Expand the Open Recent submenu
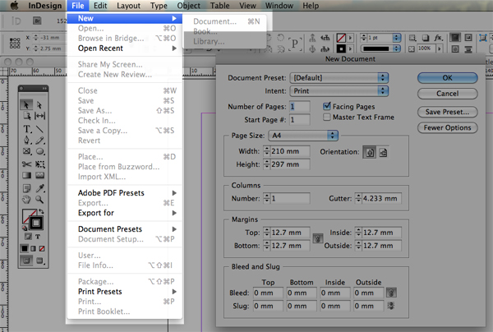Screen dimensions: 493x332 coord(125,48)
